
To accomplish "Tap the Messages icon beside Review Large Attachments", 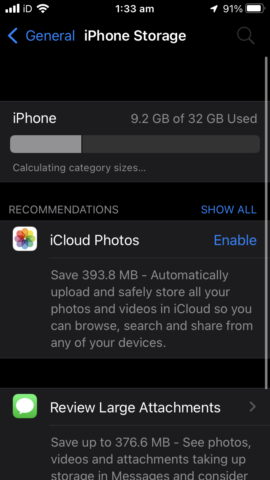I will pos(24,407).
